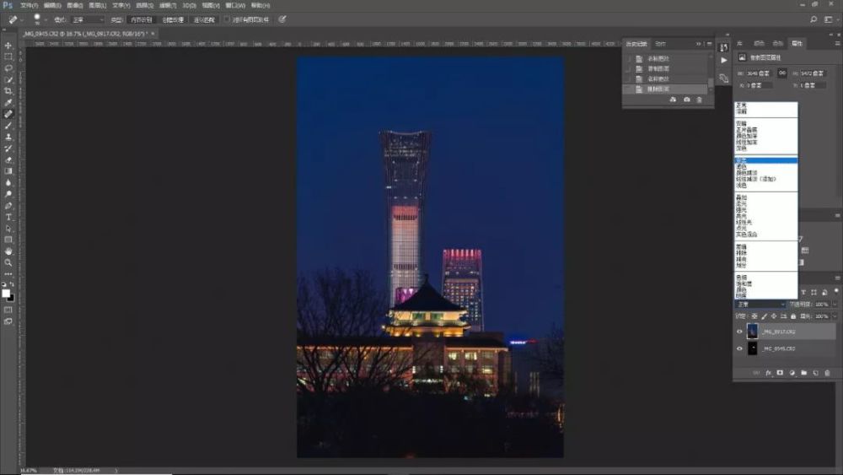843x475 pixels.
Task: Hide the _MG_0945.CR2 layer
Action: (x=739, y=348)
